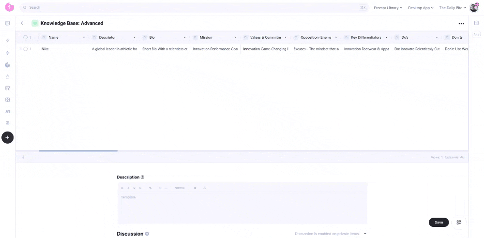This screenshot has width=484, height=238.
Task: Click the Description help question icon
Action: (x=142, y=177)
